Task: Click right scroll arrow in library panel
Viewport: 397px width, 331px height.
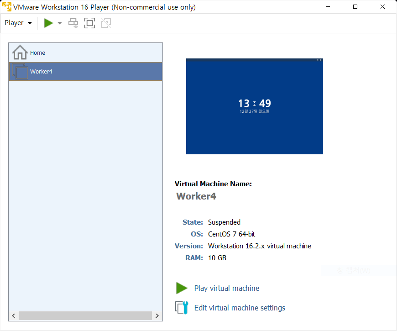Action: (x=157, y=315)
